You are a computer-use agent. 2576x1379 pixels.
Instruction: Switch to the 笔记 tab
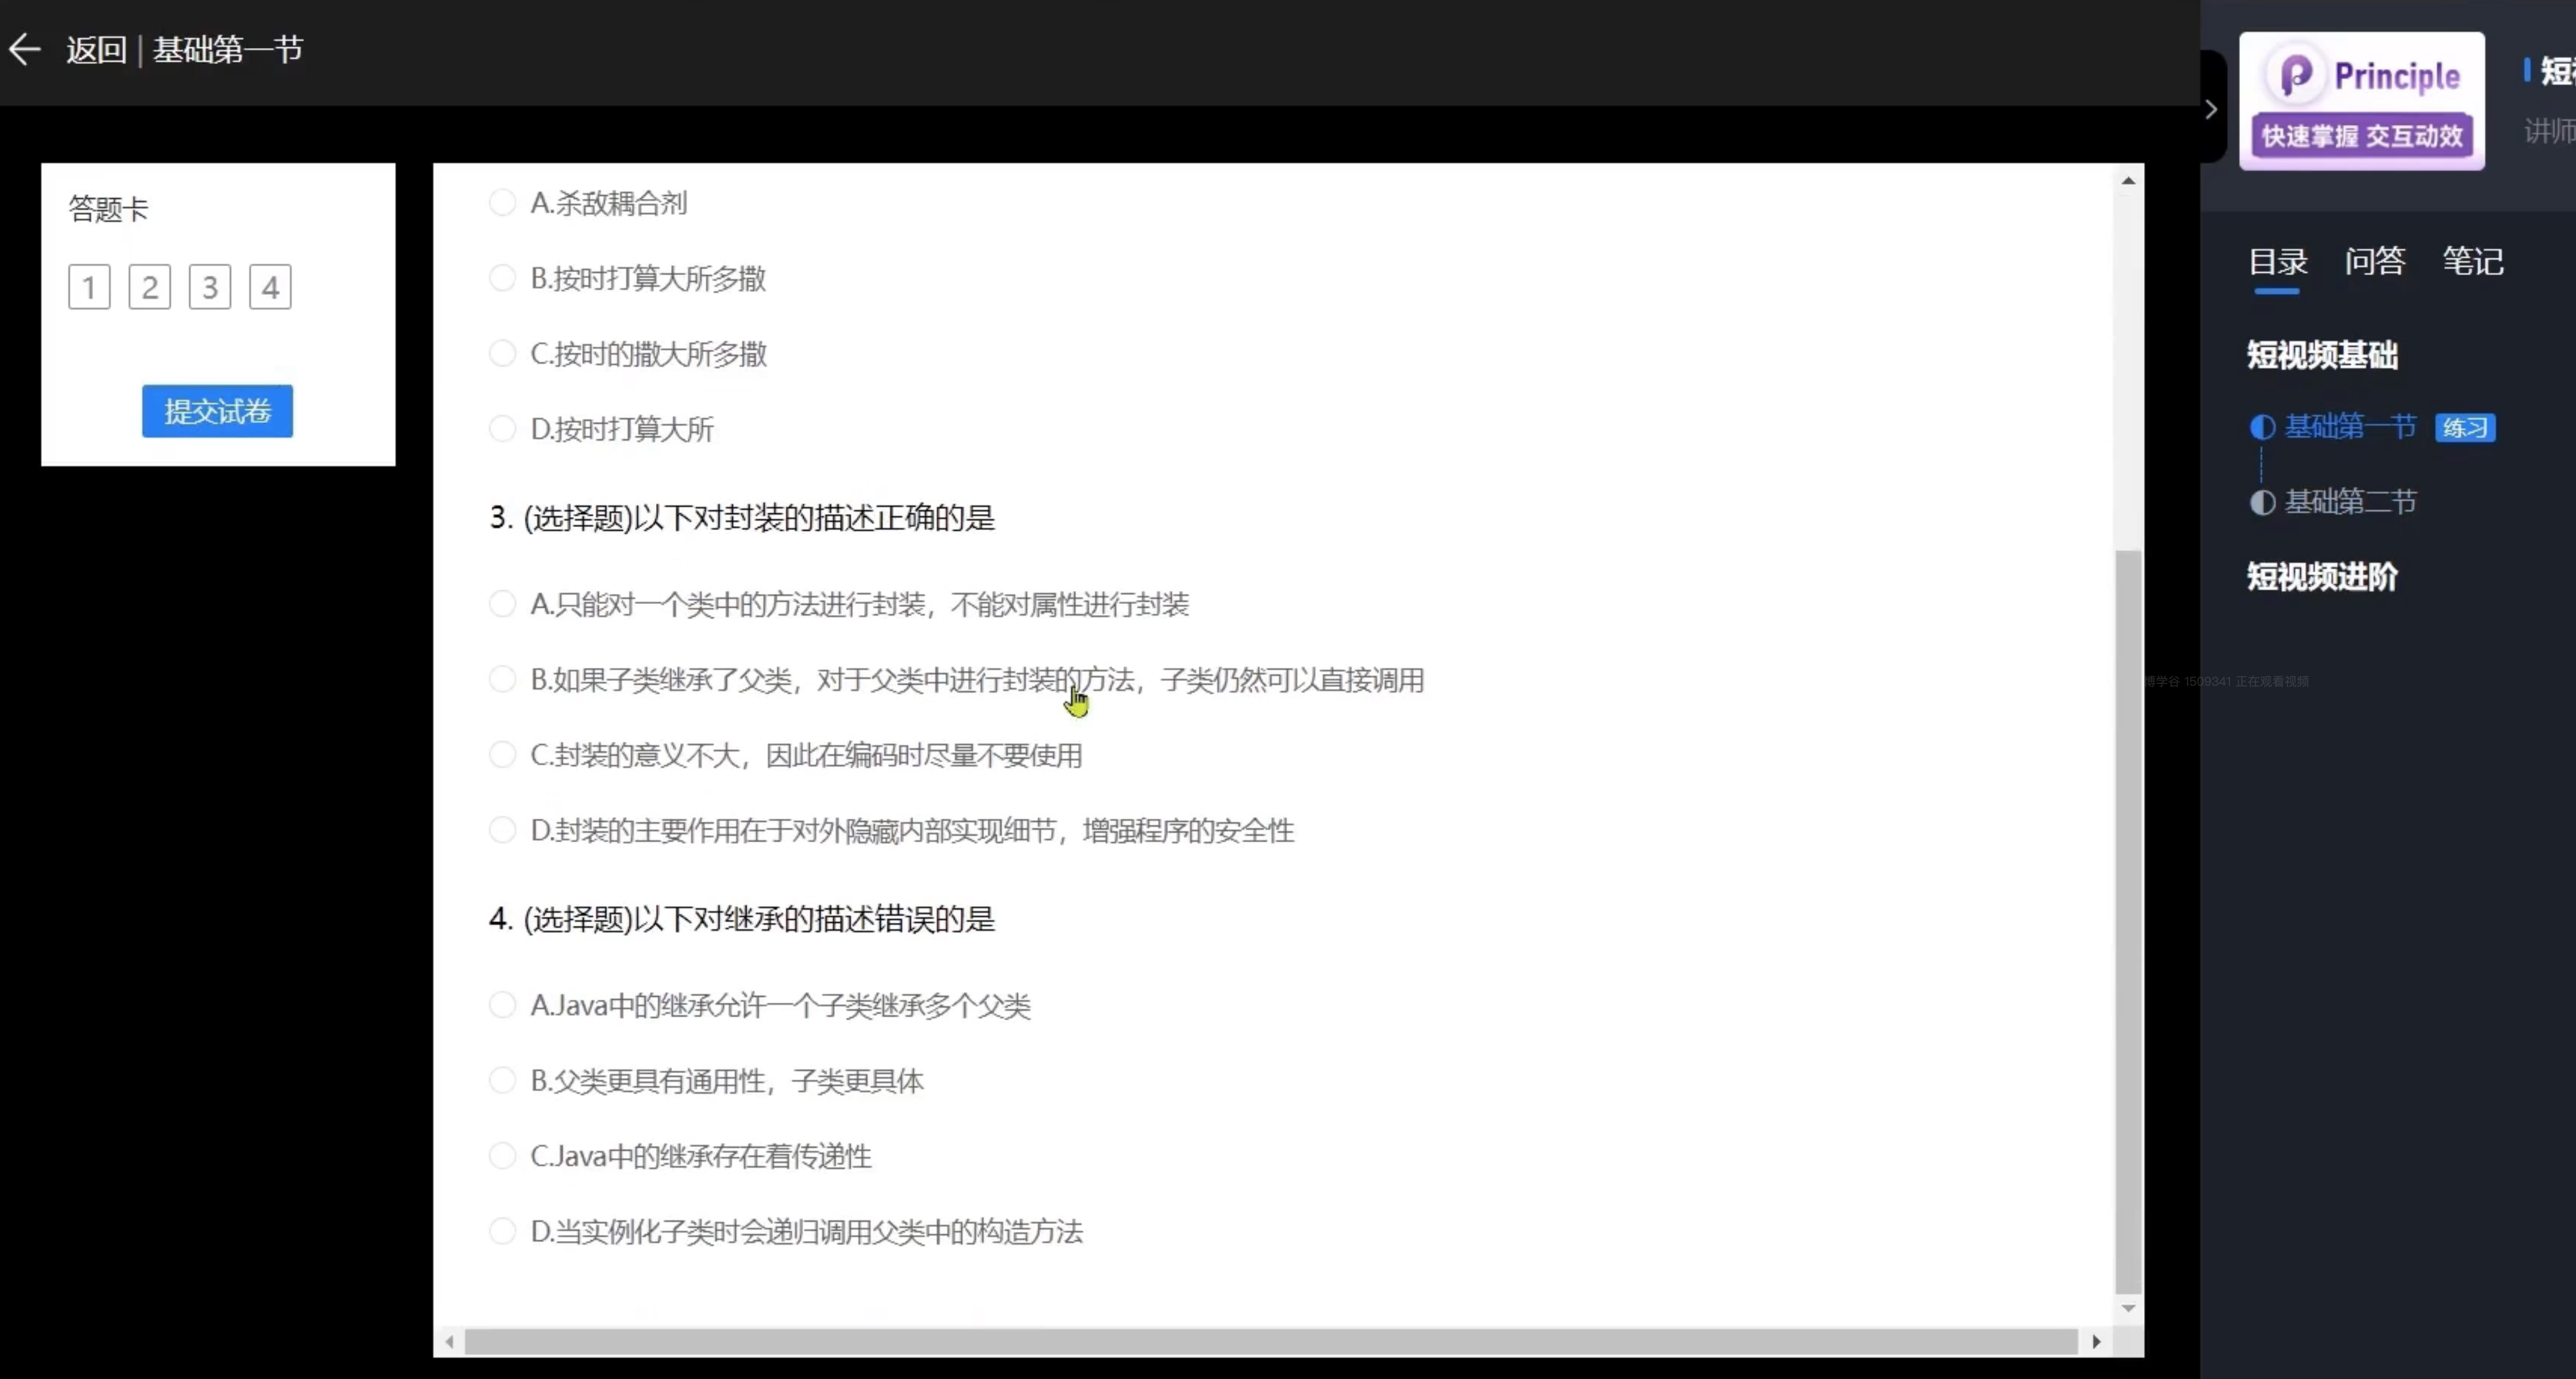2472,262
